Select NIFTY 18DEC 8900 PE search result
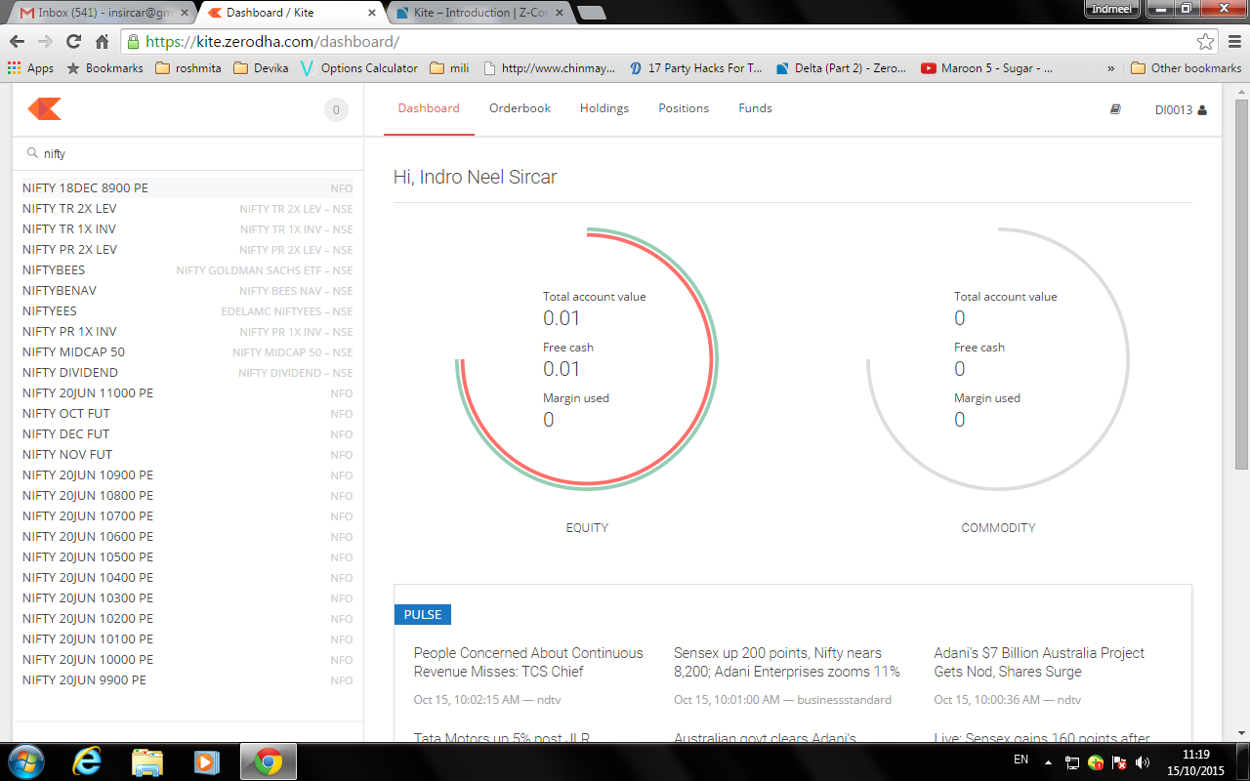This screenshot has height=781, width=1250. click(187, 187)
